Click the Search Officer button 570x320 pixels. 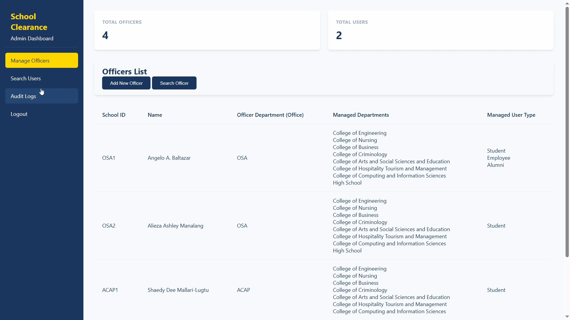pyautogui.click(x=174, y=83)
